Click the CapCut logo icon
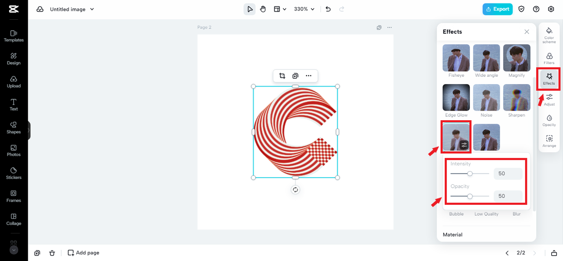Screen dimensions: 563x261 14,9
